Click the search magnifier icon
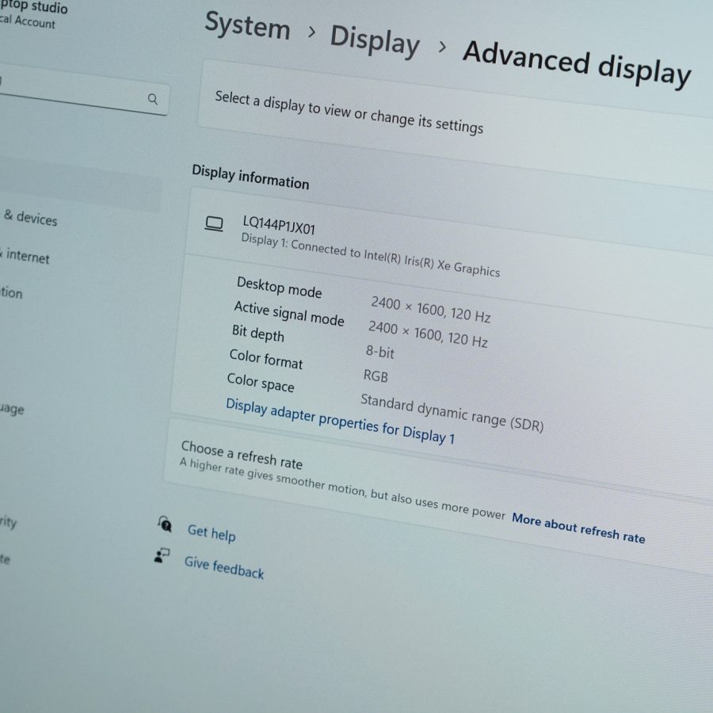This screenshot has width=713, height=713. tap(153, 99)
